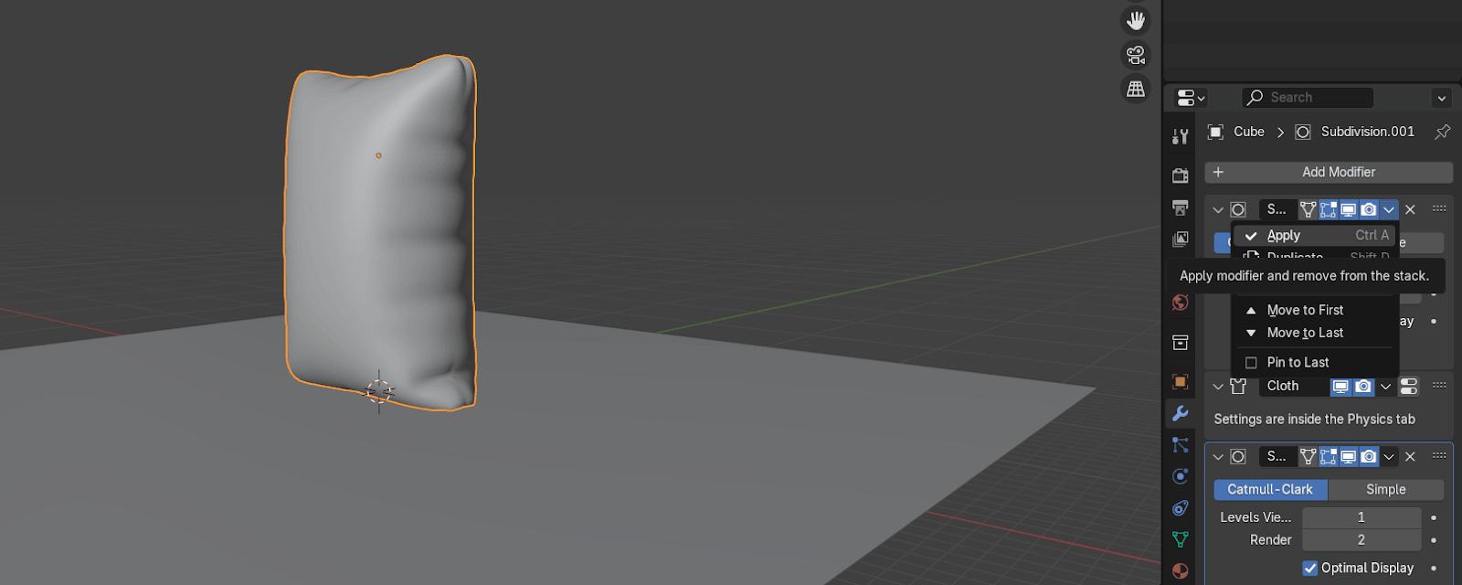The width and height of the screenshot is (1462, 585).
Task: Collapse the Cloth modifier panel
Action: pos(1218,387)
